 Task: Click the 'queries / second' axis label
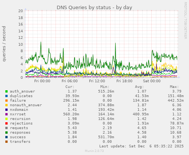4,44
